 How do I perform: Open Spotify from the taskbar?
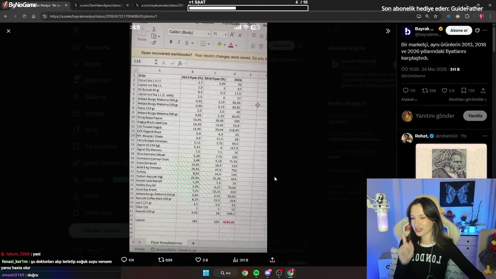(x=256, y=273)
